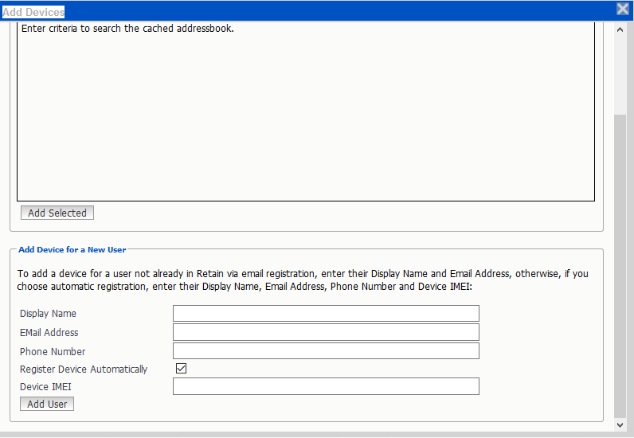
Task: Close the Add Devices dialog
Action: (x=623, y=9)
